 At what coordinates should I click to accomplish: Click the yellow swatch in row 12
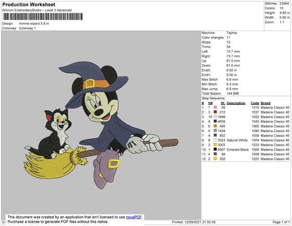[215, 159]
